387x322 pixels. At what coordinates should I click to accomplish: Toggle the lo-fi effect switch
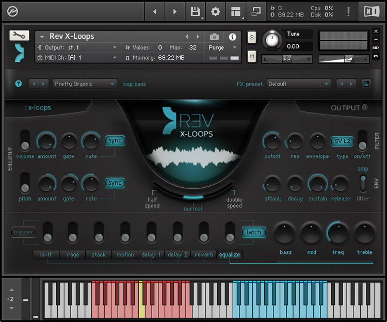point(47,232)
